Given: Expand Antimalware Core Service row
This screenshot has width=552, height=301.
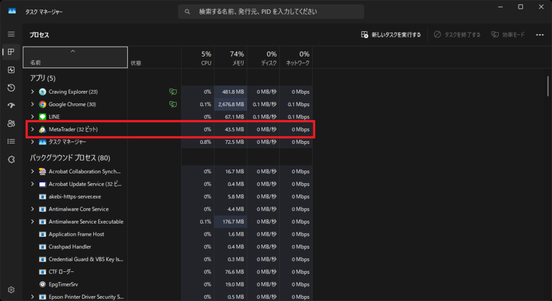Looking at the screenshot, I should [32, 209].
